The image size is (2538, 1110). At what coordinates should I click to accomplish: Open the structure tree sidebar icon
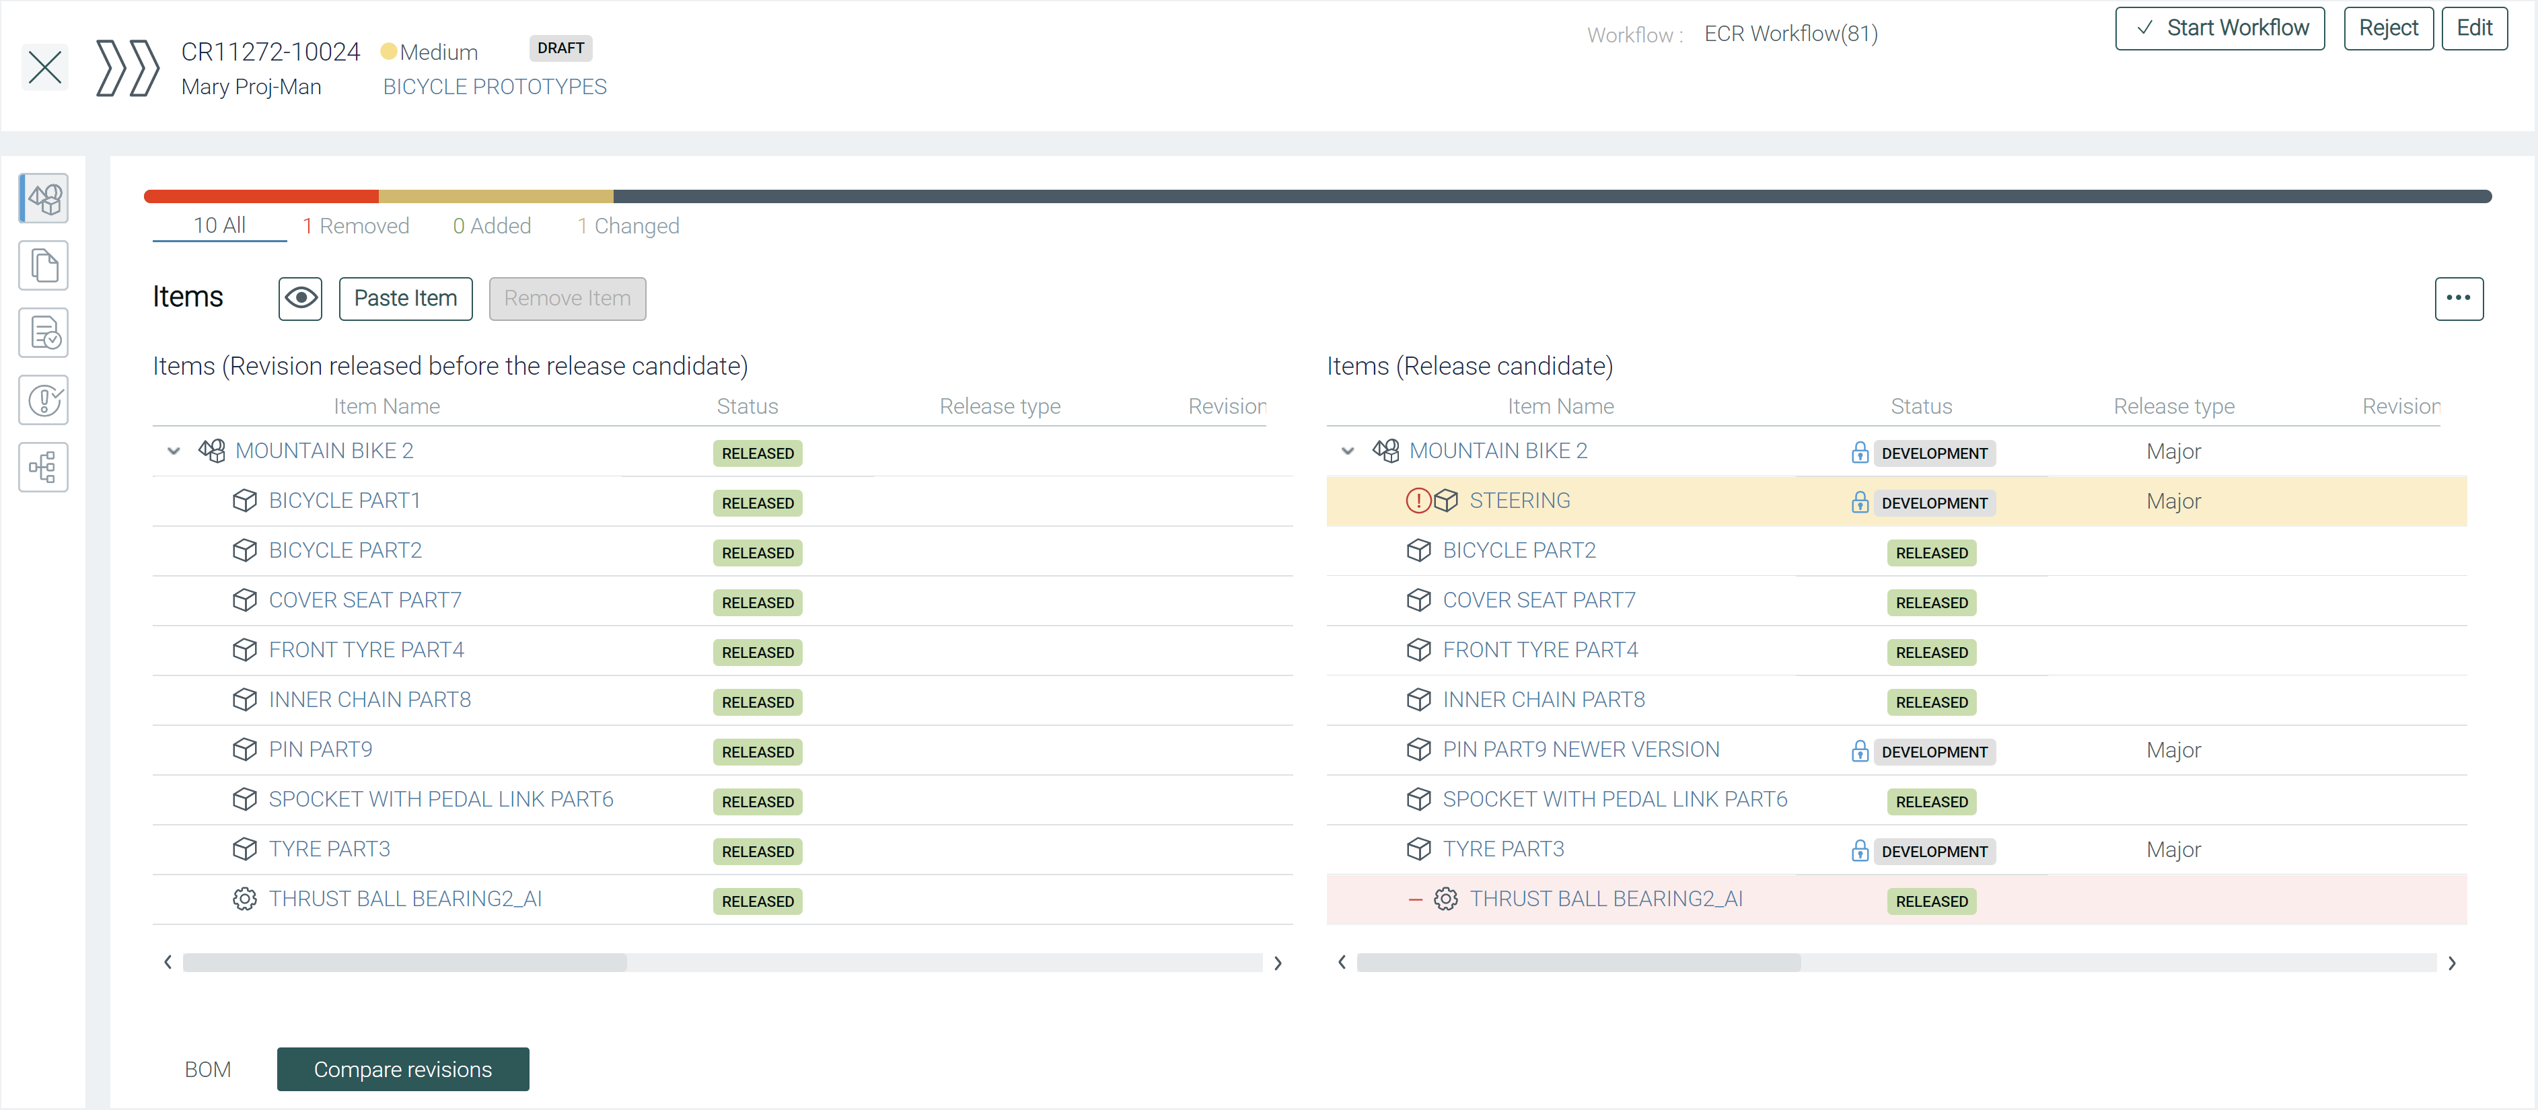click(x=44, y=467)
